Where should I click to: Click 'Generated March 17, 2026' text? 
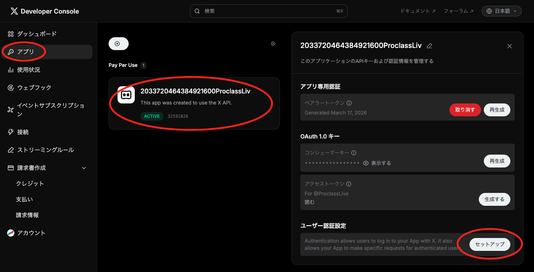(335, 113)
